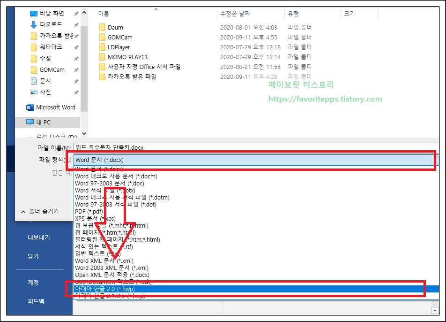The height and width of the screenshot is (322, 446).
Task: Select PDF (*.pdf) format option
Action: 89,211
